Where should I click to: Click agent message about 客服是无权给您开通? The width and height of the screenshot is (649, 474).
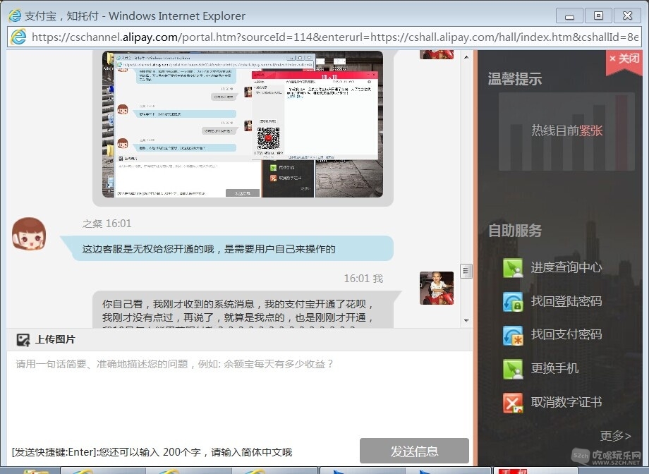(x=227, y=249)
